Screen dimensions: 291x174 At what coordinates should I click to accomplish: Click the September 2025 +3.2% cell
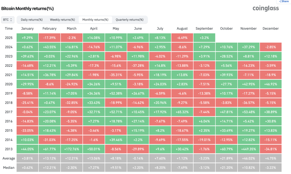coord(204,38)
